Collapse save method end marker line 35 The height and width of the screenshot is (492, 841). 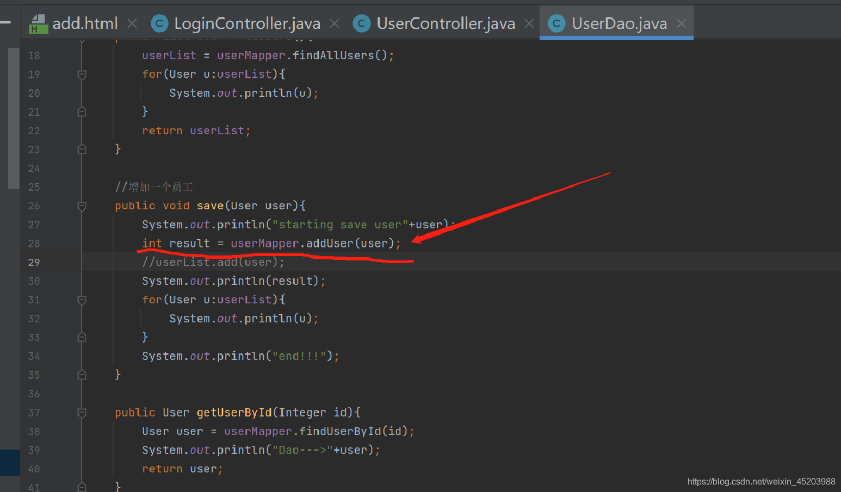coord(82,375)
